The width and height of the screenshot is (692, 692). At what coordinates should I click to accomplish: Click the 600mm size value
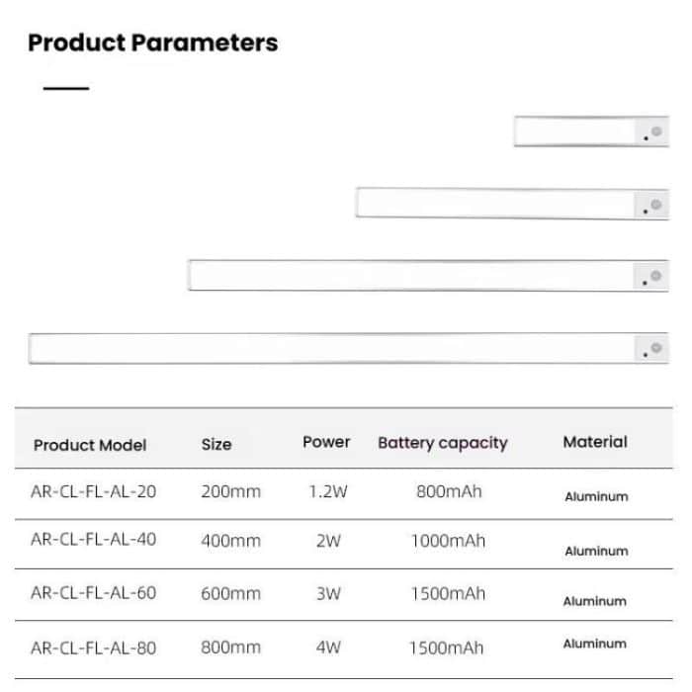[x=231, y=593]
